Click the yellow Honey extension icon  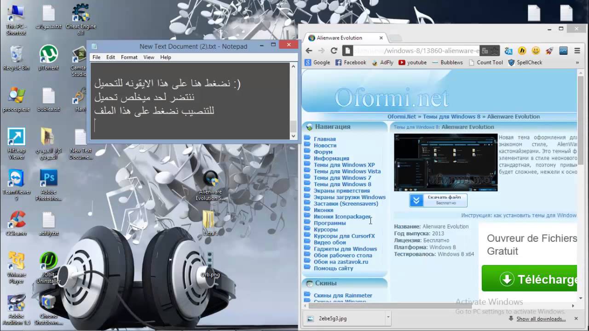[522, 51]
